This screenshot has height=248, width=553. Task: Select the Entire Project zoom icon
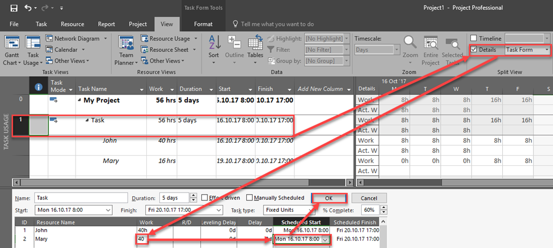430,44
